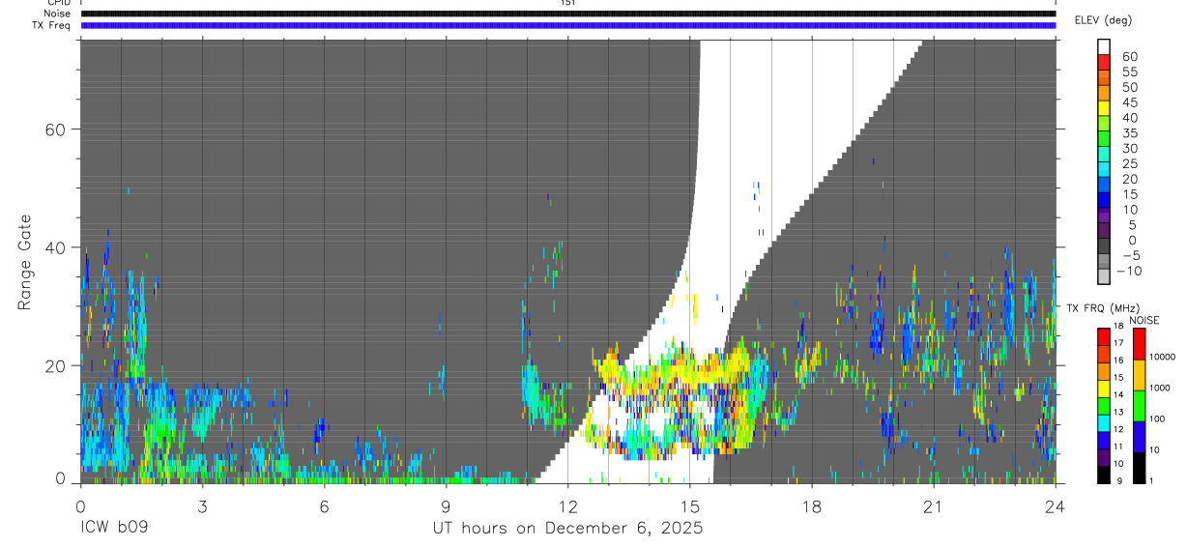Click the '18' tick label on UT hours axis
The height and width of the screenshot is (548, 1187).
[811, 506]
